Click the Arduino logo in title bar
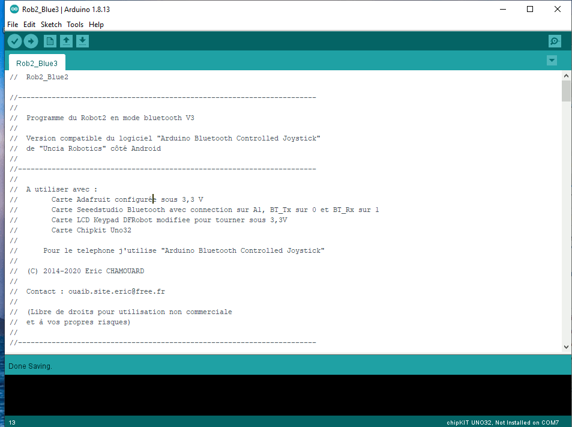 pos(14,10)
